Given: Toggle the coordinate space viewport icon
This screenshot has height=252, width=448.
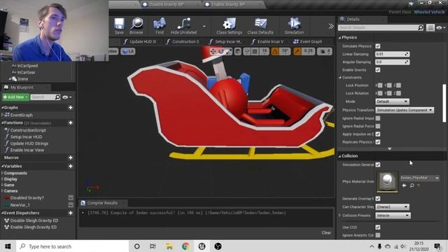Looking at the screenshot, I should 238,51.
